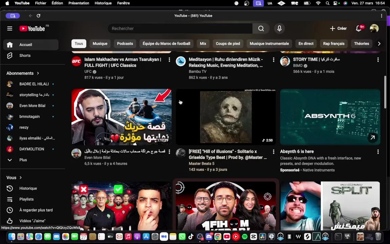Show more category chips with right arrow
This screenshot has height=244, width=390.
point(379,44)
